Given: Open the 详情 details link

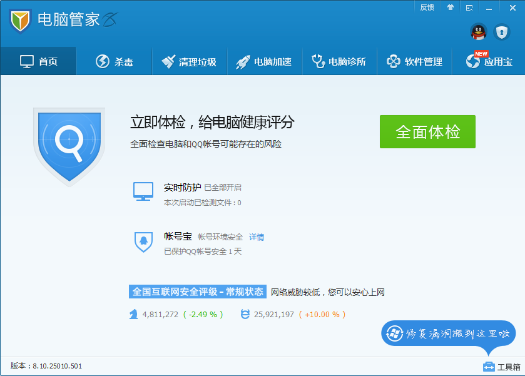Looking at the screenshot, I should click(x=257, y=237).
